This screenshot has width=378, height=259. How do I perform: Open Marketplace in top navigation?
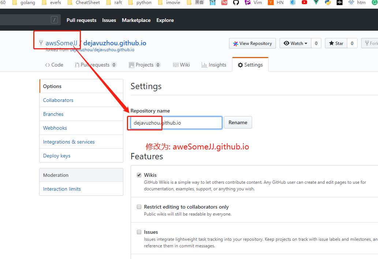(x=136, y=20)
